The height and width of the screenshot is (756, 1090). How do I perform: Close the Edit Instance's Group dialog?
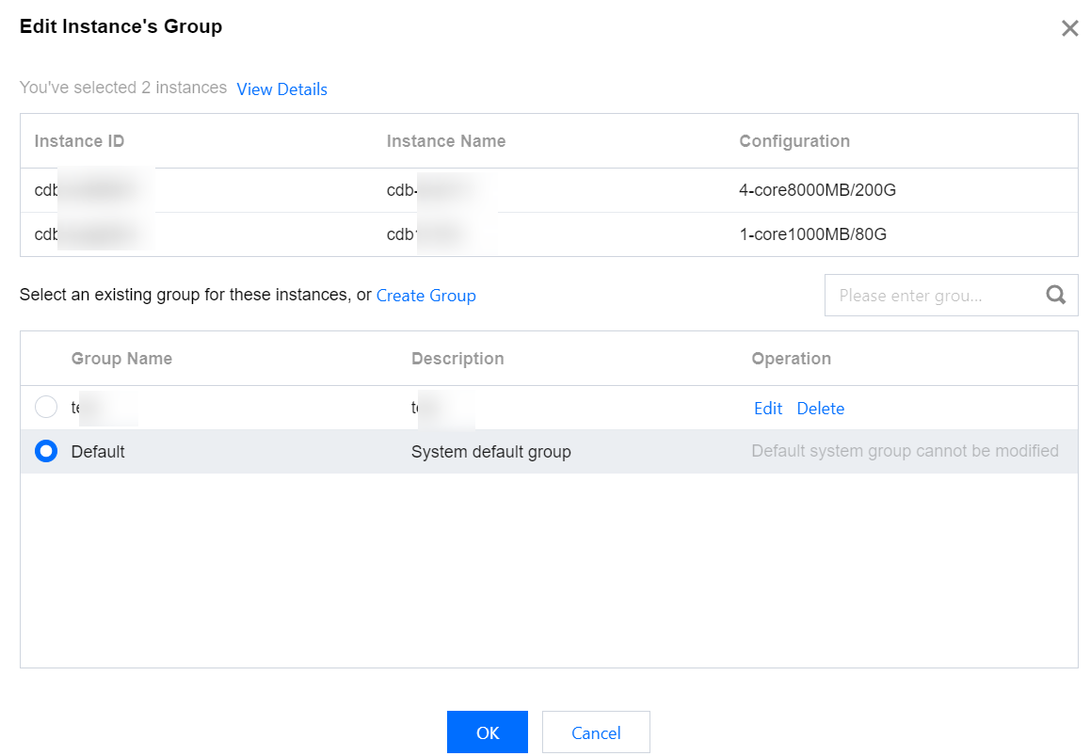click(1069, 28)
